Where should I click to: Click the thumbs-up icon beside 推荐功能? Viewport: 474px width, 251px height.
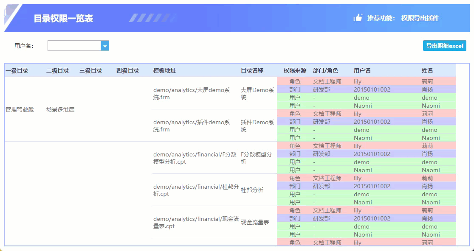[358, 18]
